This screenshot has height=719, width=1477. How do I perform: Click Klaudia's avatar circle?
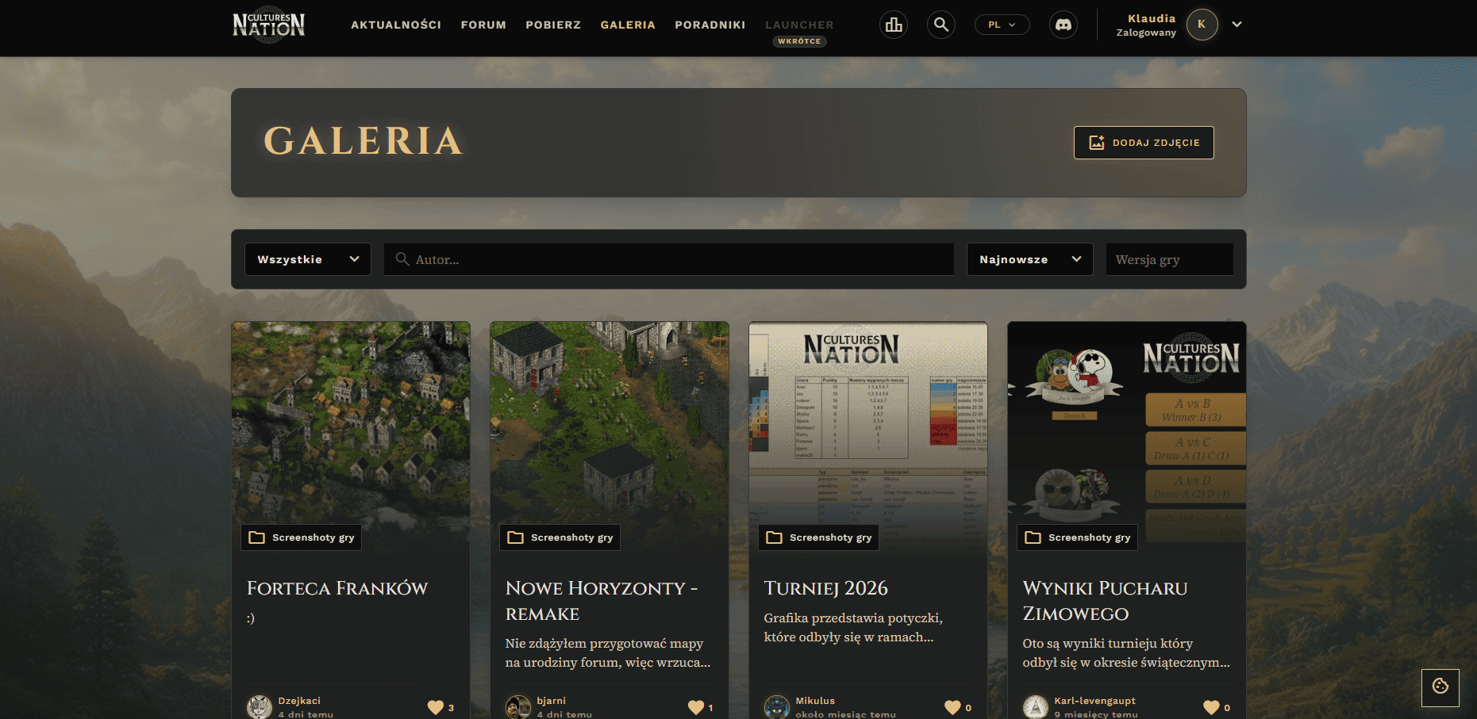tap(1202, 25)
